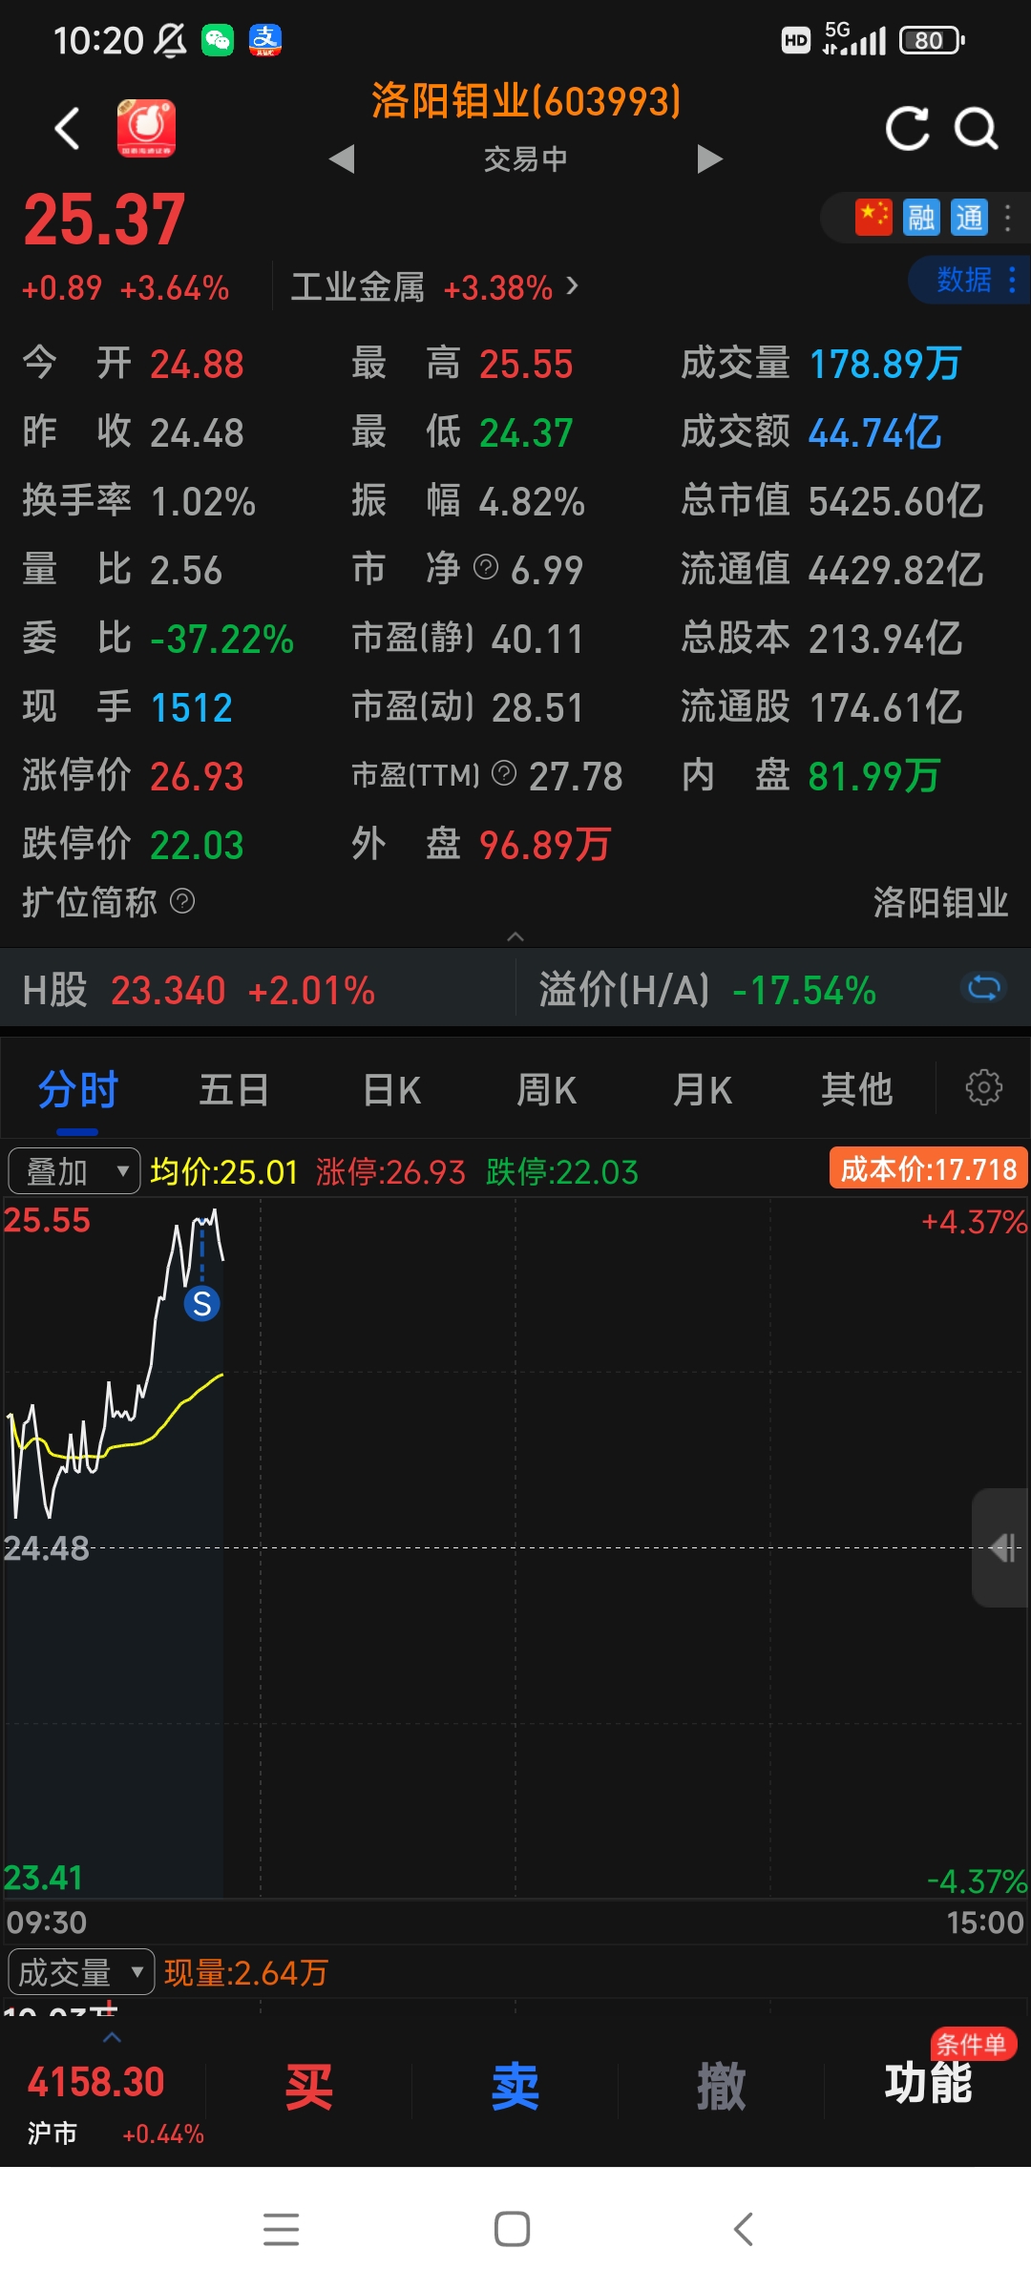Switch to 五日 chart tab
1031x2291 pixels.
(x=234, y=1089)
